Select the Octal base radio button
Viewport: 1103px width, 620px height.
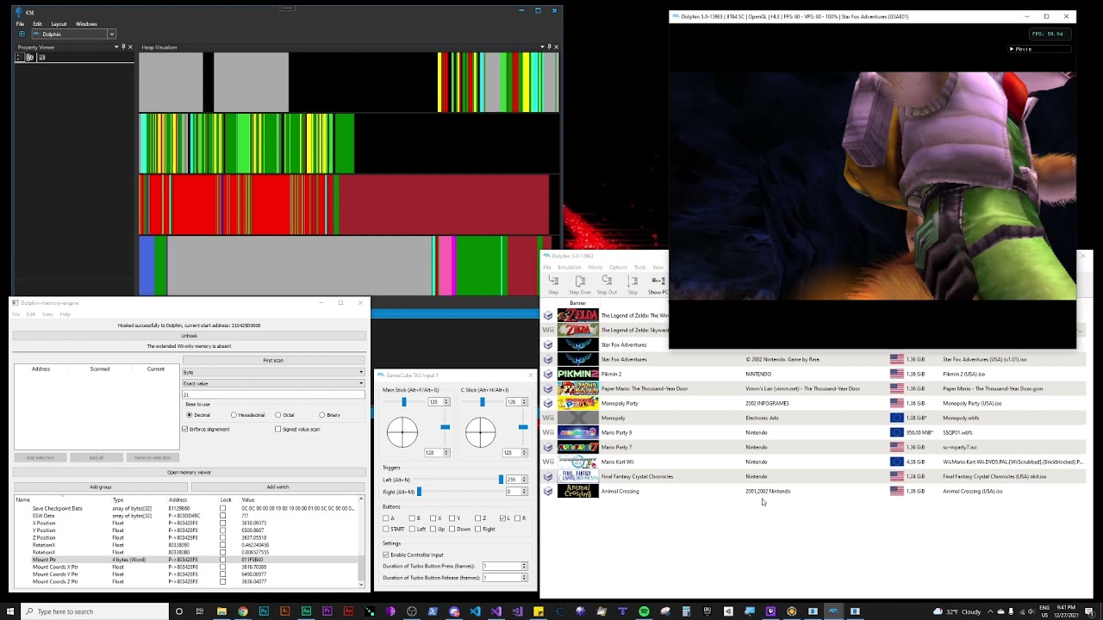pos(278,415)
